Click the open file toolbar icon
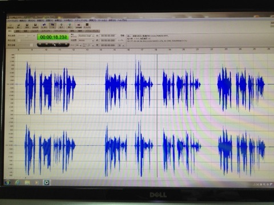The image size is (274, 205). click(18, 26)
